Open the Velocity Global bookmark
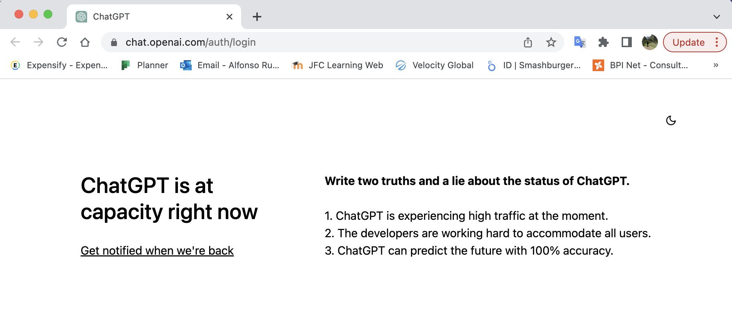732x329 pixels. point(435,65)
